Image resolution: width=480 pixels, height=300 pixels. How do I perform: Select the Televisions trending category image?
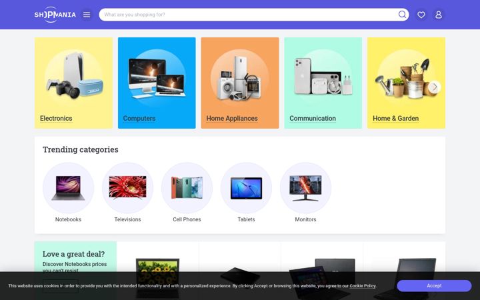point(127,188)
